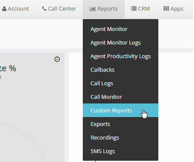
Task: Open Agent Productivity Logs
Action: click(x=121, y=56)
